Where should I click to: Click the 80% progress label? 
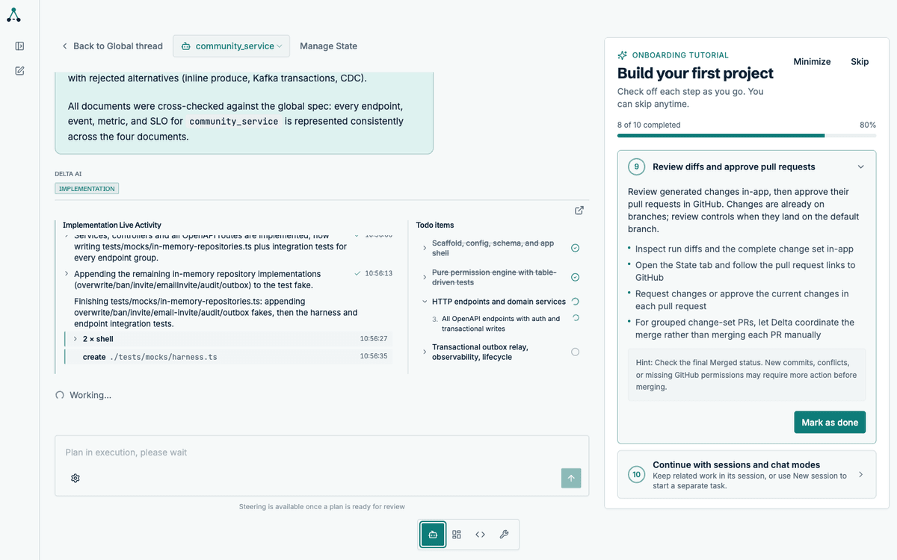(x=868, y=125)
